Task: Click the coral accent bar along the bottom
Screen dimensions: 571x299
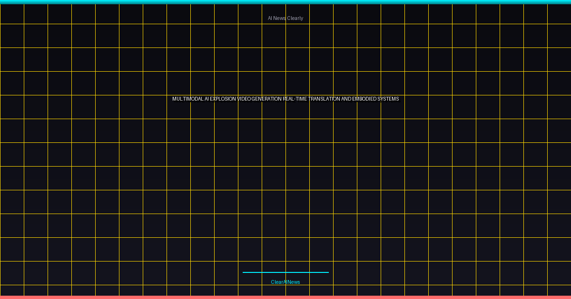Action: [285, 297]
